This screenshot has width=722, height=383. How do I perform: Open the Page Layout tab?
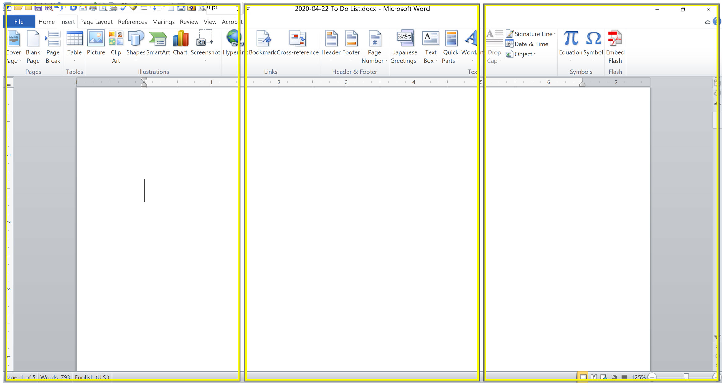pos(96,22)
